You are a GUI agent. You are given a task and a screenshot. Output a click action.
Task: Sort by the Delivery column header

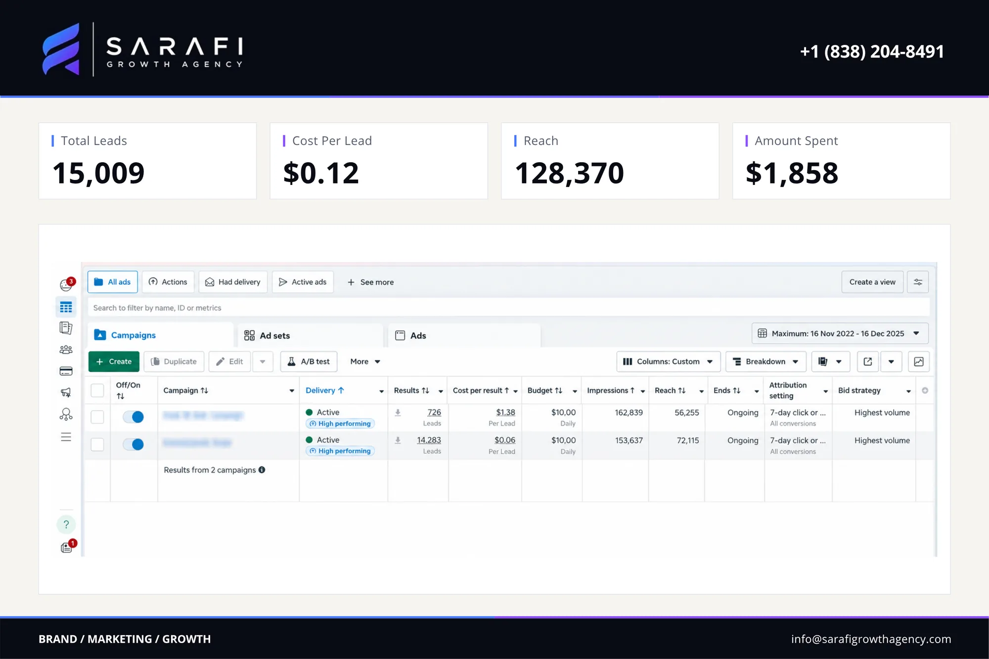tap(324, 391)
